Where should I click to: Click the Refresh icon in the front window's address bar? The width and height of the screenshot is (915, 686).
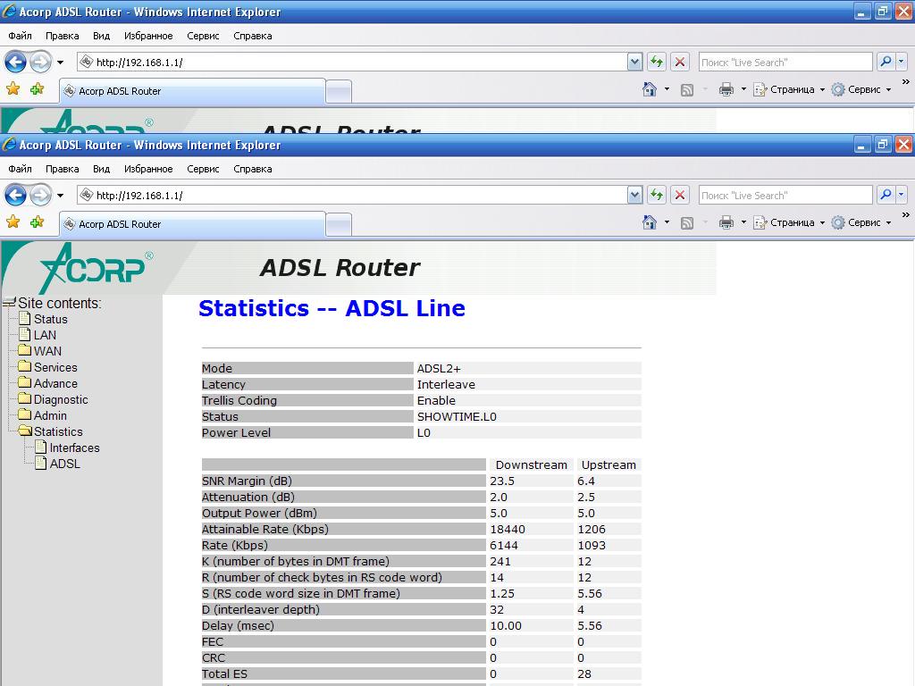pyautogui.click(x=657, y=195)
